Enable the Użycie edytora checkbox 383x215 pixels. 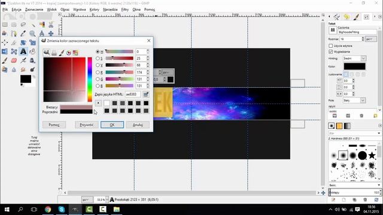pos(331,45)
